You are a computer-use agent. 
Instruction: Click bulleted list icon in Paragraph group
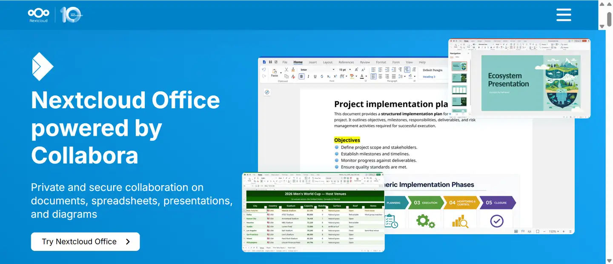pyautogui.click(x=373, y=69)
